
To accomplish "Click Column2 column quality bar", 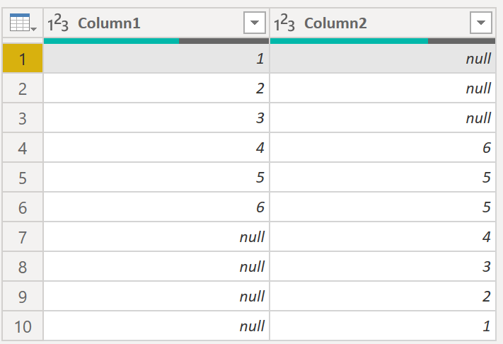I will (x=383, y=41).
